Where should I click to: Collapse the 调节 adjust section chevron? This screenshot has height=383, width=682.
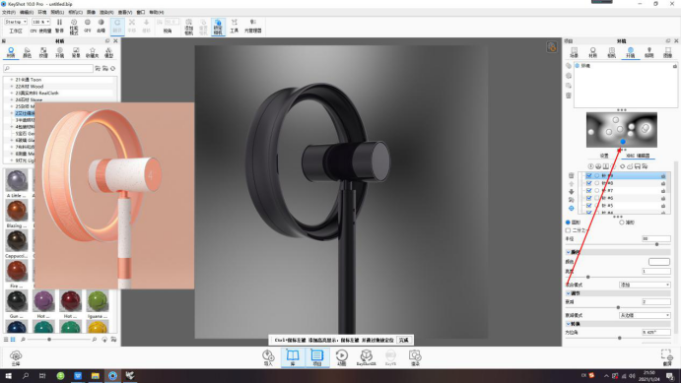click(x=568, y=293)
